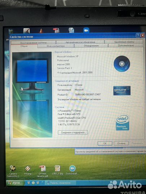
Task: Expand the quick launch overflow chevron
Action: click(42, 182)
